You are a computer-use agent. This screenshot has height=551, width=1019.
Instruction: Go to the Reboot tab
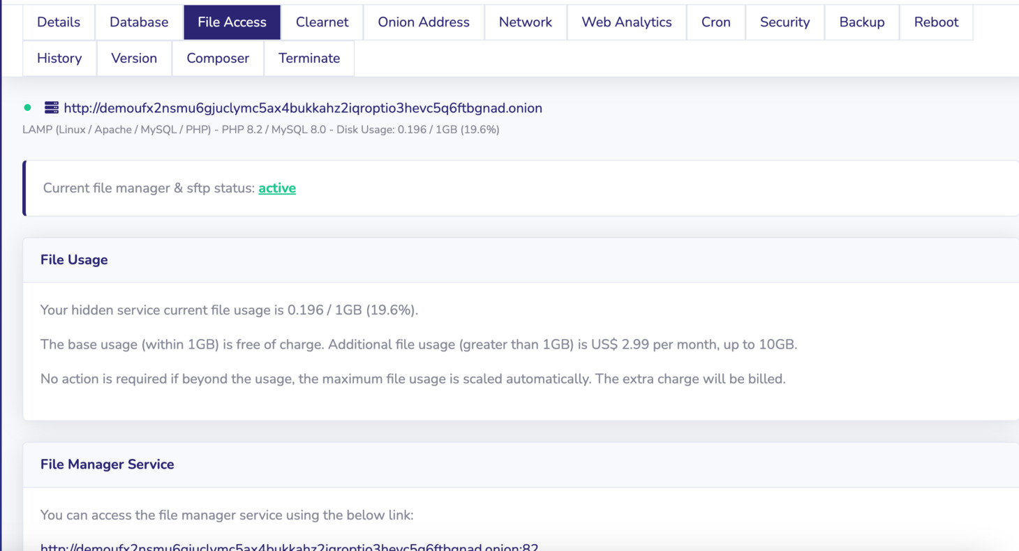(x=936, y=22)
